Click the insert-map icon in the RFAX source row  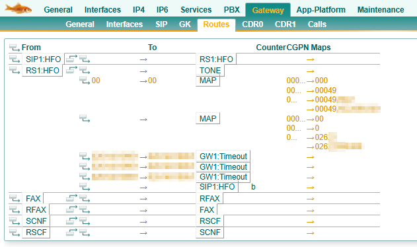click(85, 210)
